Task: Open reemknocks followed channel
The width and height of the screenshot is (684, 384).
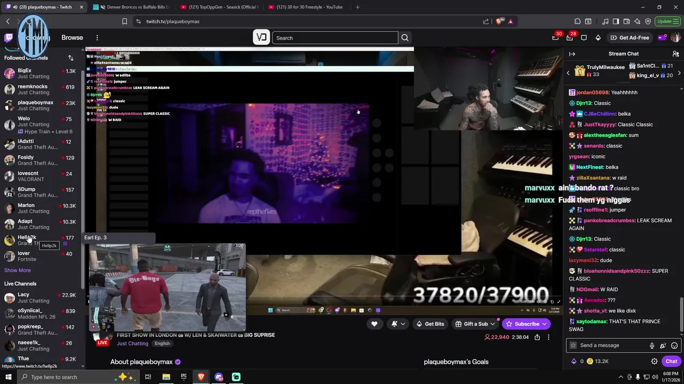Action: pos(40,90)
